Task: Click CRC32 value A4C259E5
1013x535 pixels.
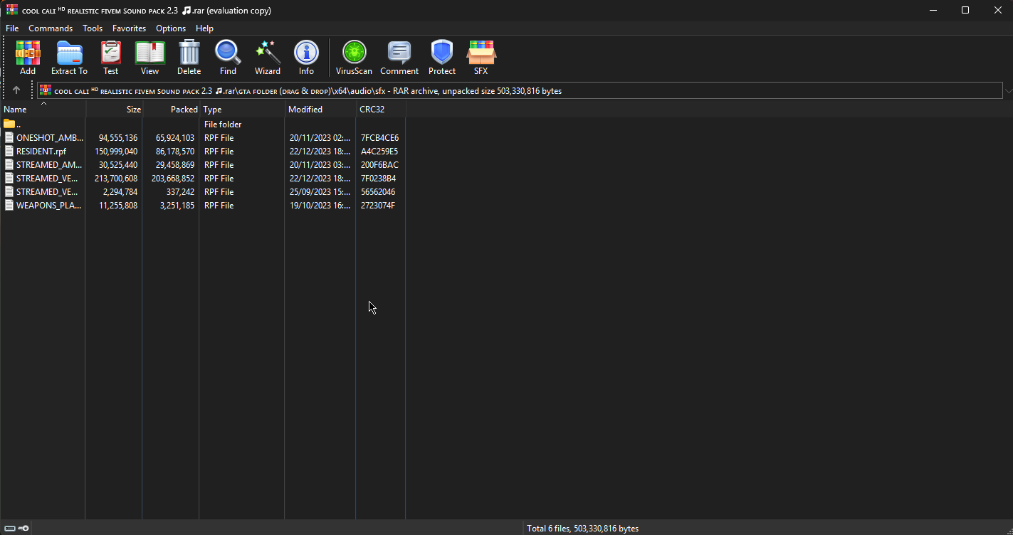Action: (x=379, y=152)
